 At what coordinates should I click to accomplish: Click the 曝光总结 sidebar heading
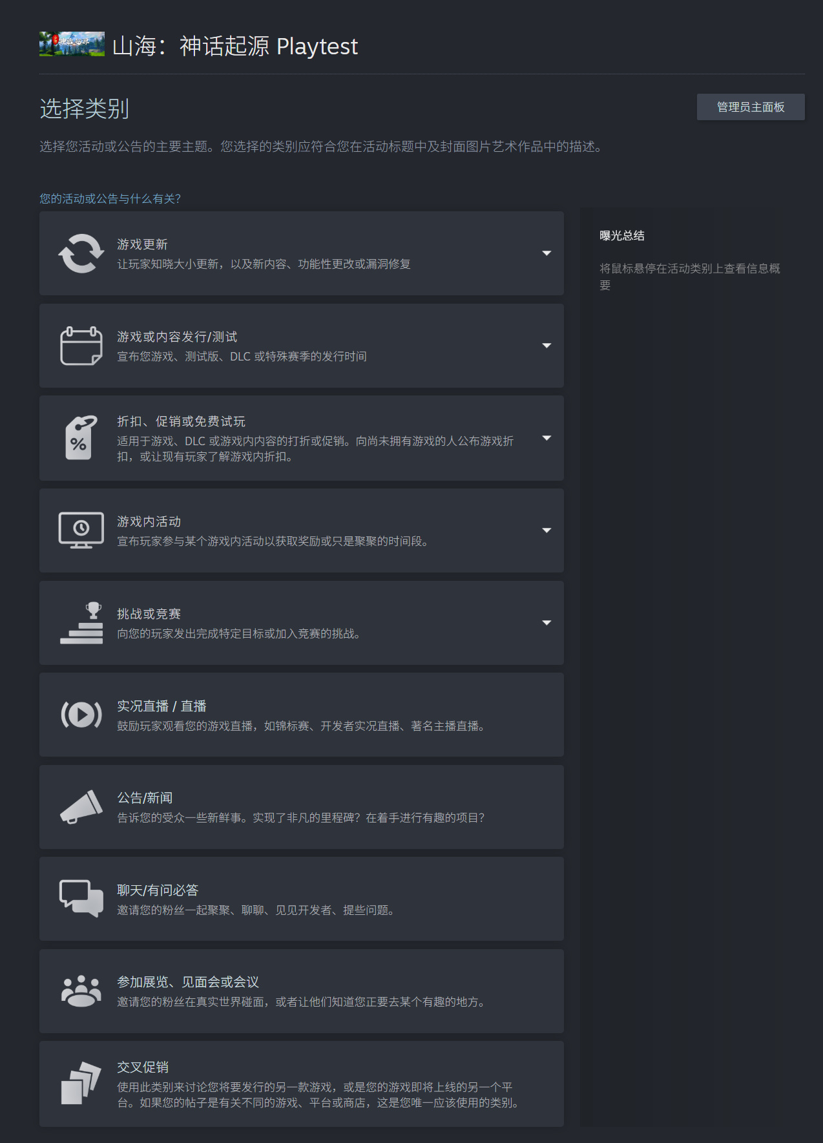tap(622, 236)
